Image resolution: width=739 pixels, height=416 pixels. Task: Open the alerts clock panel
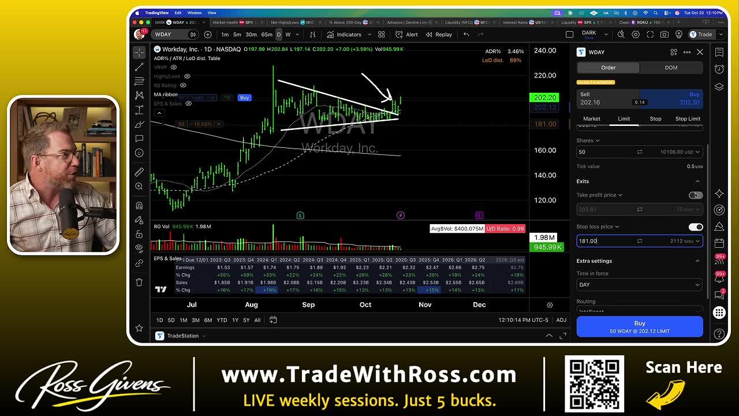[x=719, y=69]
